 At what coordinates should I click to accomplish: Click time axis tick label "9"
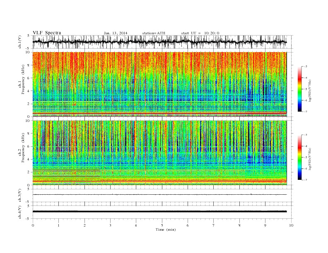(265, 225)
